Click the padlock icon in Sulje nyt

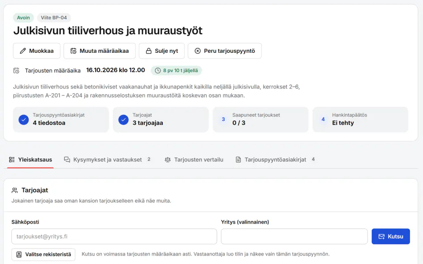148,51
